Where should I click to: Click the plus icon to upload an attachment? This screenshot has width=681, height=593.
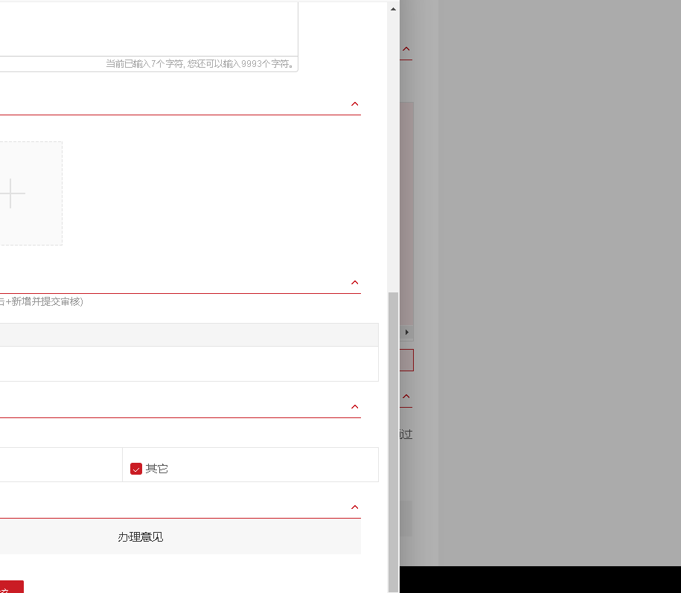click(12, 193)
